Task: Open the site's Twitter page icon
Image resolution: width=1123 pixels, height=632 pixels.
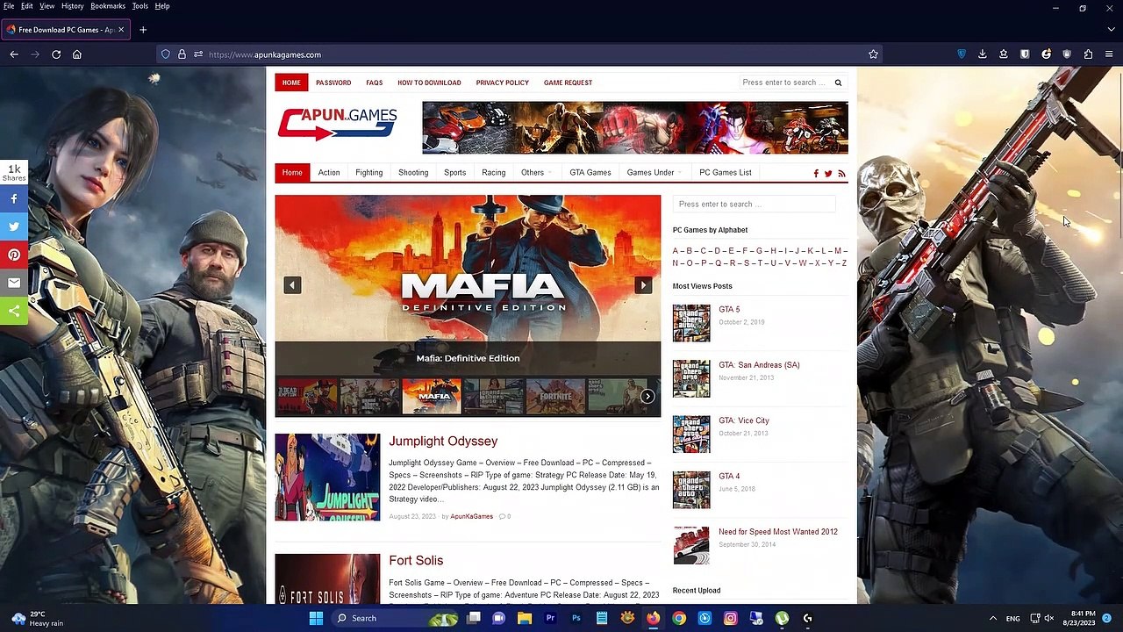Action: tap(828, 174)
